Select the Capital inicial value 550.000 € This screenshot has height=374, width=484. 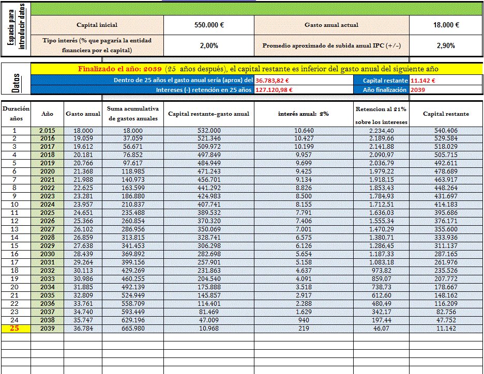tap(209, 25)
